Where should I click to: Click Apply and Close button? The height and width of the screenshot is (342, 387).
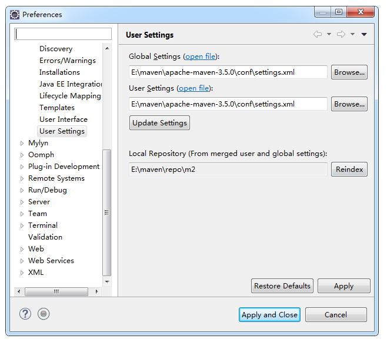269,314
